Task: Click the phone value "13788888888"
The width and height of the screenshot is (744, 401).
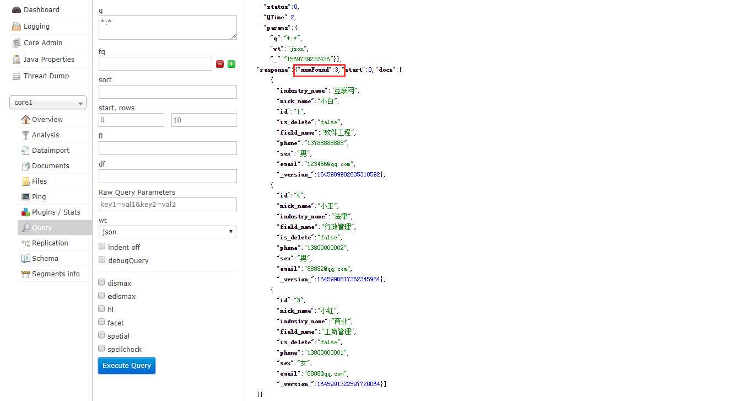Action: pos(326,143)
